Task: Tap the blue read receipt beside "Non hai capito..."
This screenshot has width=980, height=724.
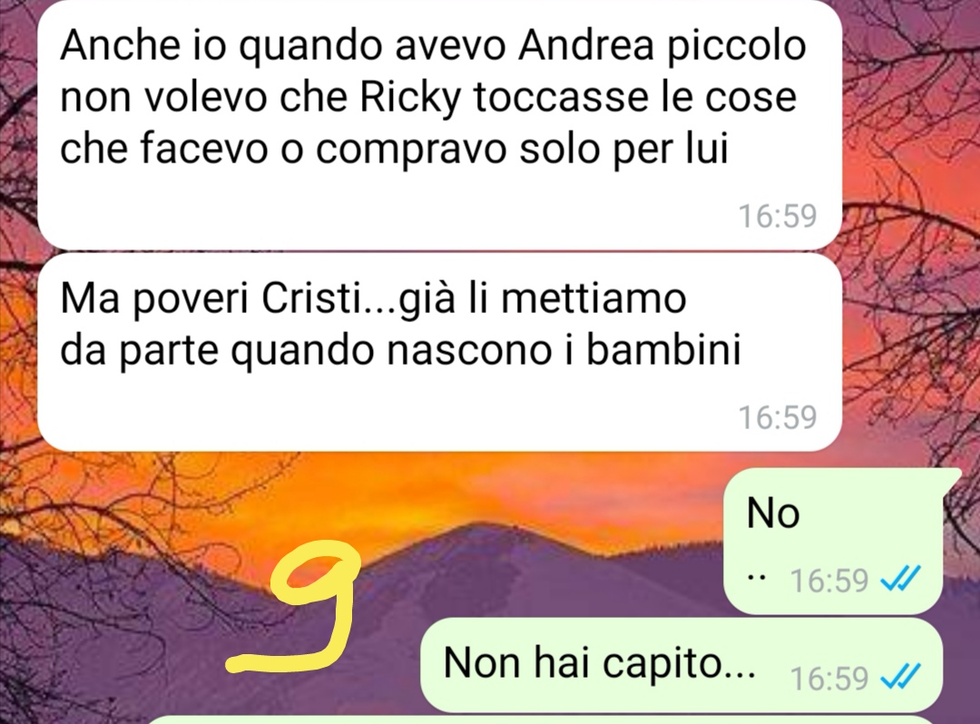Action: (x=900, y=677)
